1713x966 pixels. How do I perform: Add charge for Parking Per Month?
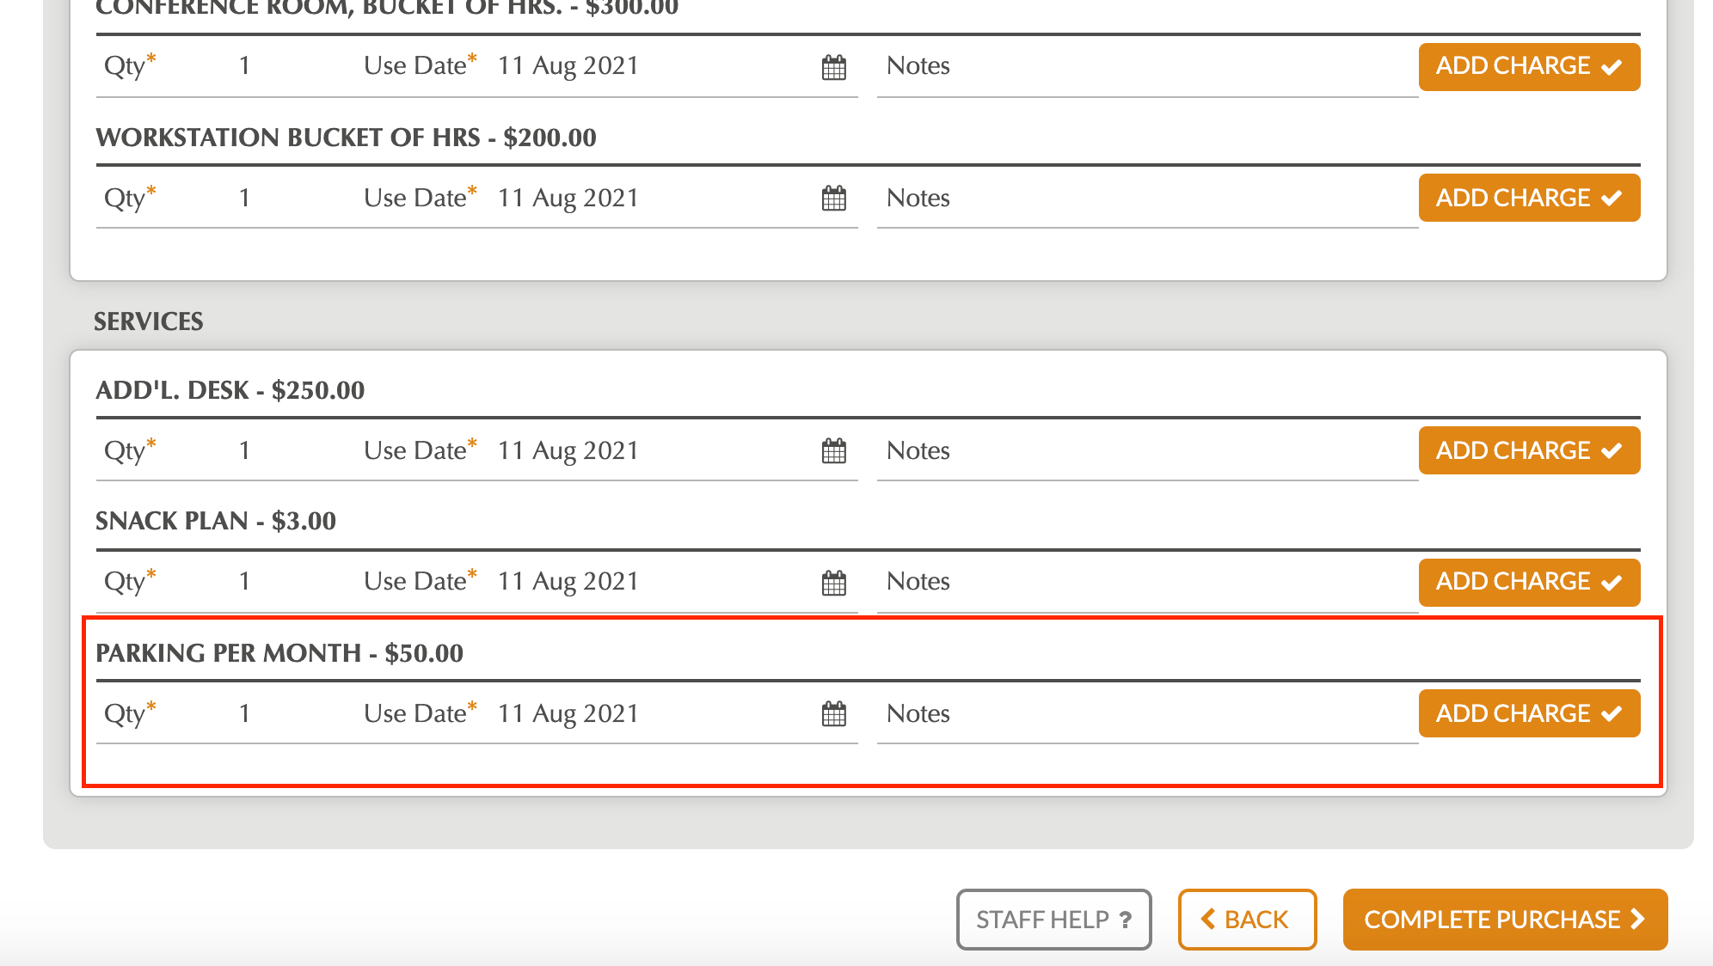pos(1528,713)
